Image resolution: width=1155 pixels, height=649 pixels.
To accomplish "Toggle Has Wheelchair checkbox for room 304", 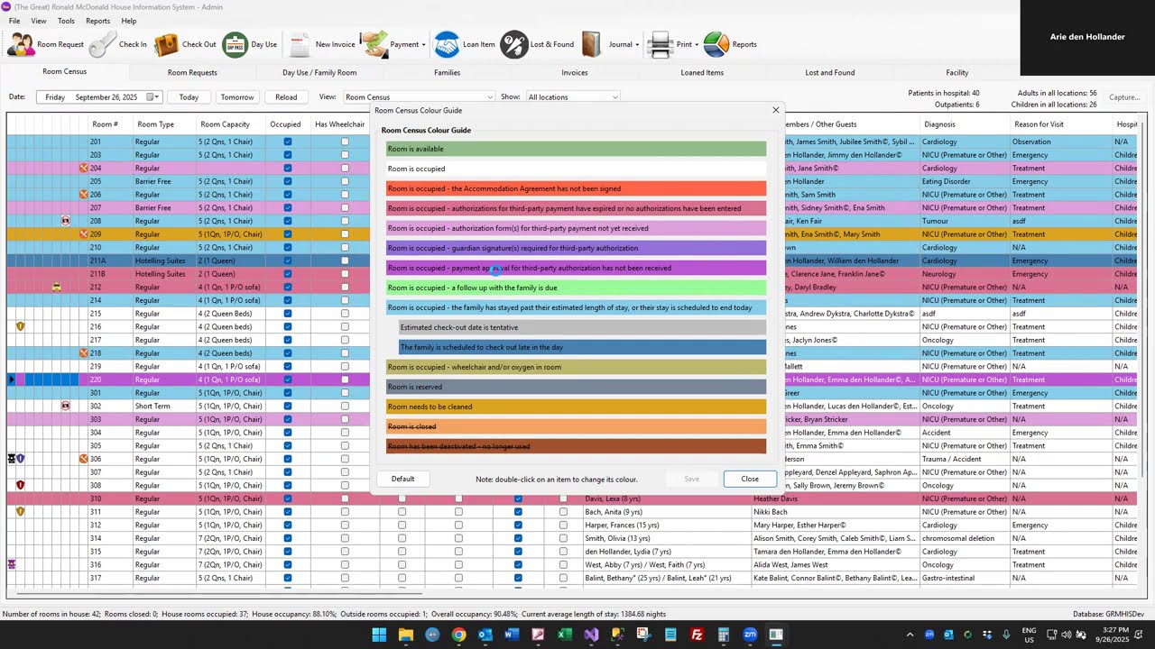I will point(345,433).
